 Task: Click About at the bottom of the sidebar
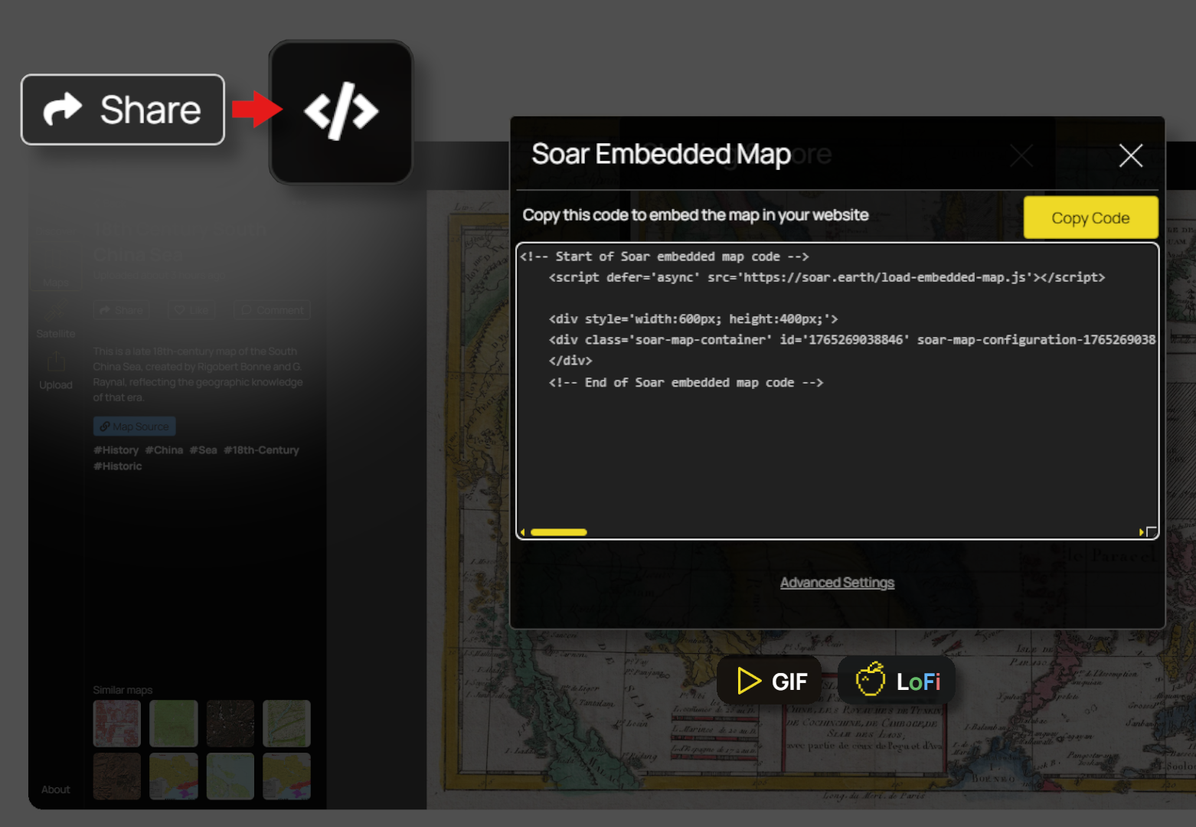click(56, 789)
